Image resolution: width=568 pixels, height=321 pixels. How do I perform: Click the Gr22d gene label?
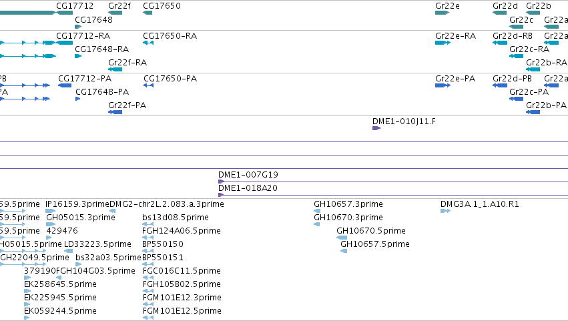(505, 6)
